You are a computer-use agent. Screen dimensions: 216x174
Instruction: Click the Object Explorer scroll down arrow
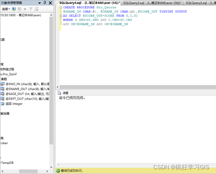(51, 167)
